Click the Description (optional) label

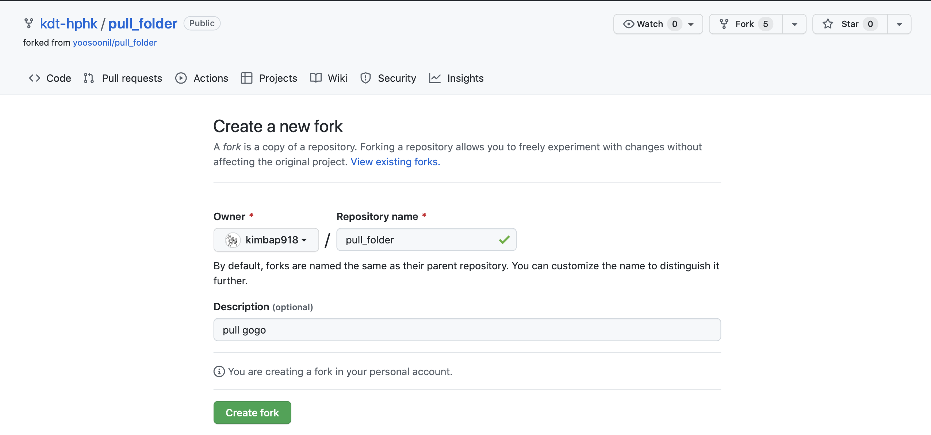263,307
